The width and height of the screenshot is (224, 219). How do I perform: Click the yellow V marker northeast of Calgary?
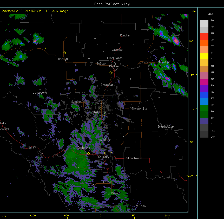(111, 152)
